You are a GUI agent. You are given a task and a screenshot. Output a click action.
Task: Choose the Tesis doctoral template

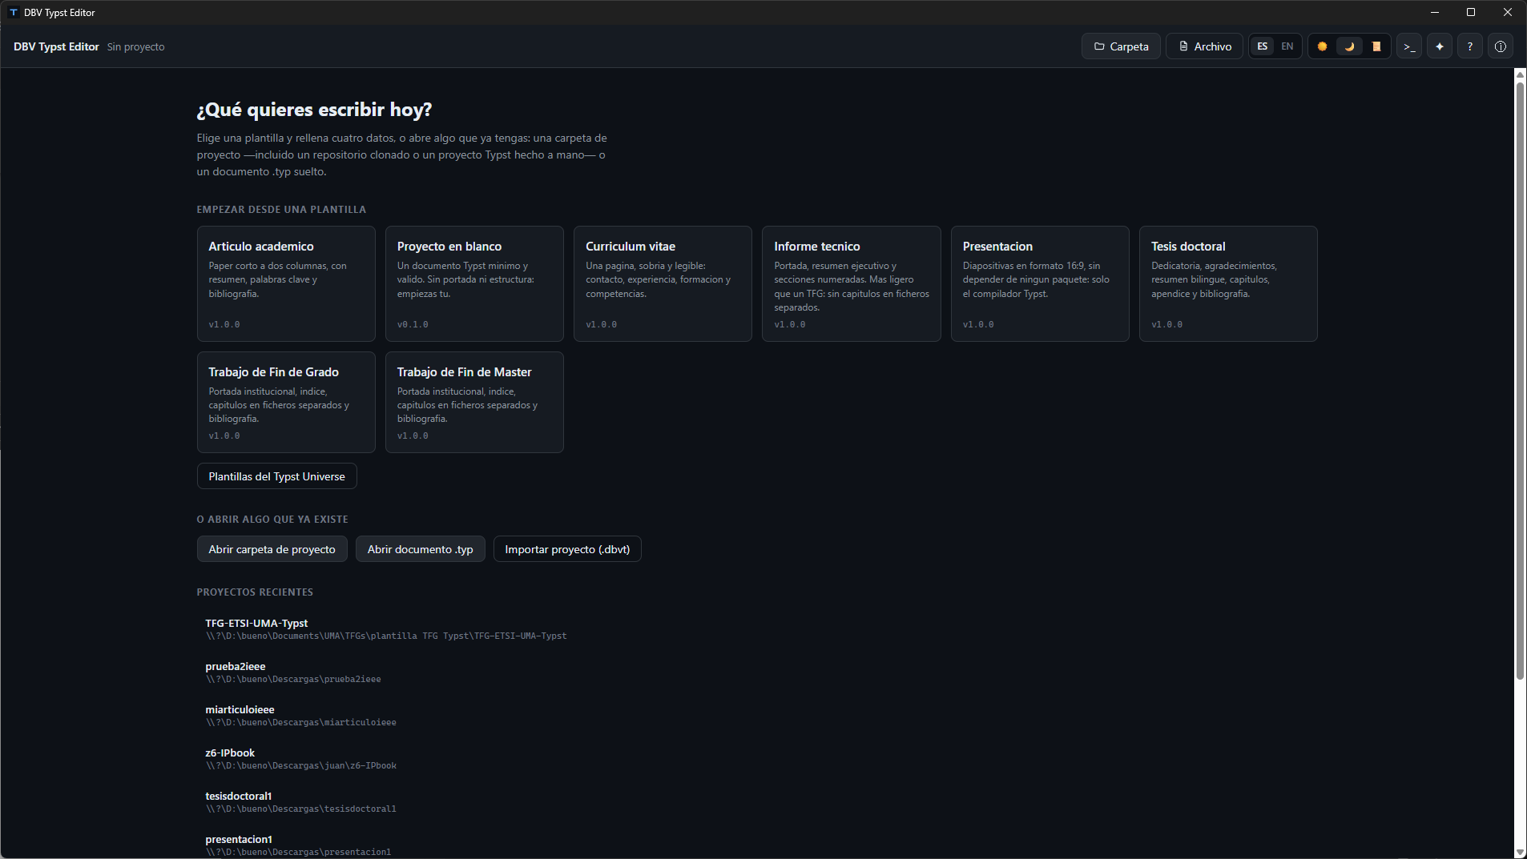(1228, 283)
